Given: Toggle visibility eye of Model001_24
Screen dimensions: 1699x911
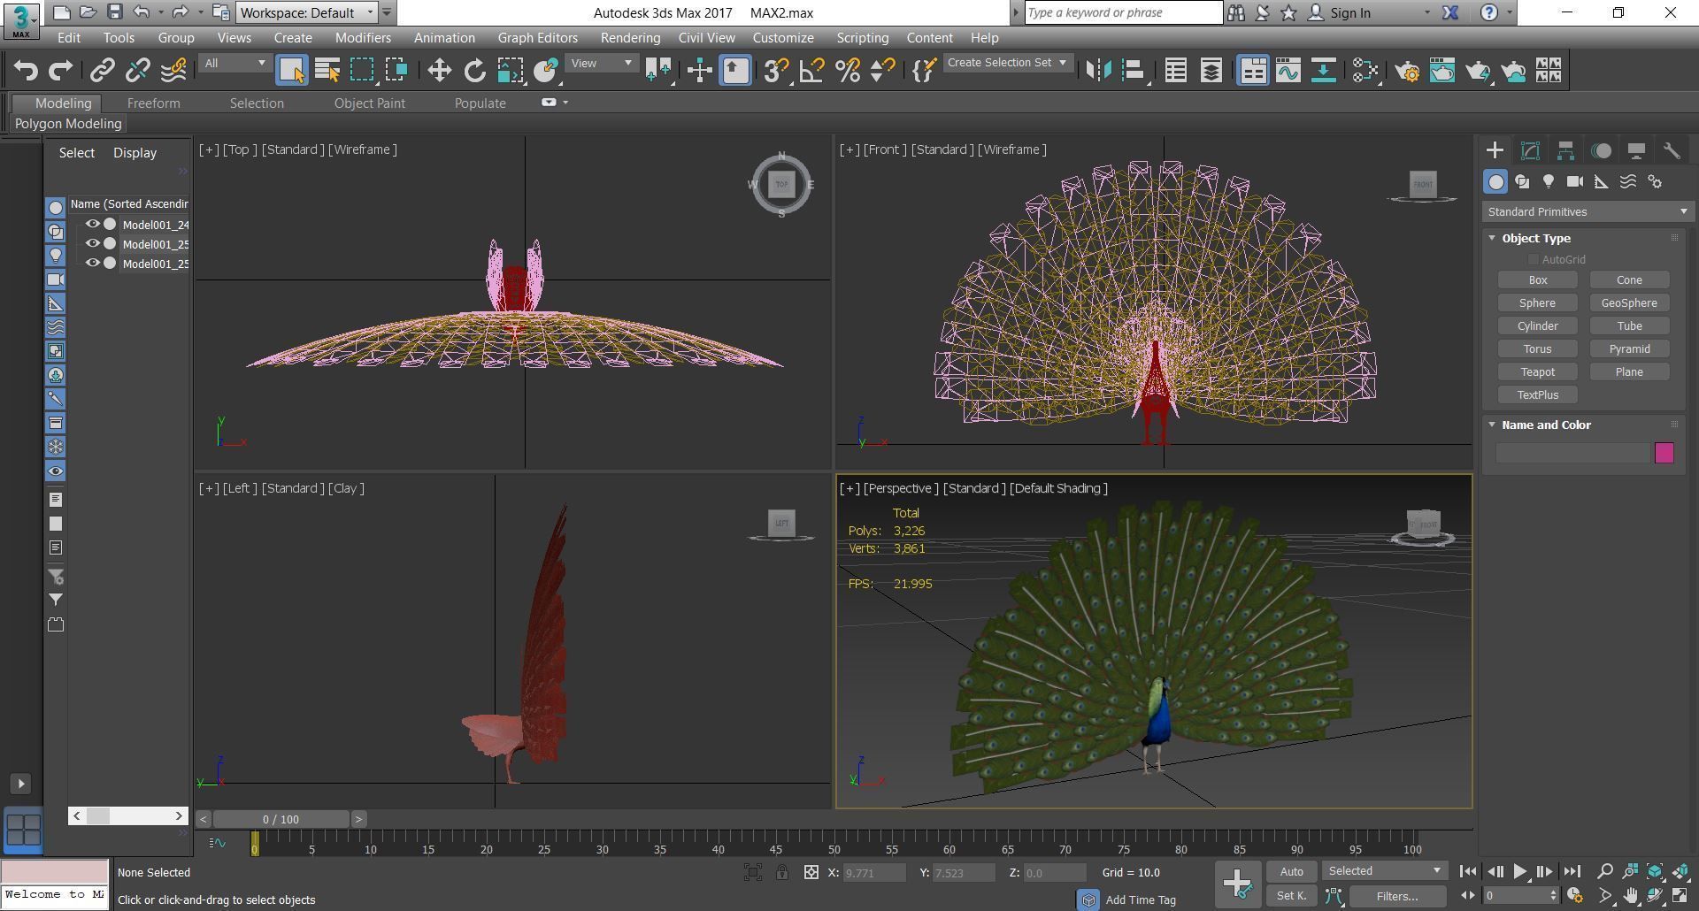Looking at the screenshot, I should click(92, 225).
